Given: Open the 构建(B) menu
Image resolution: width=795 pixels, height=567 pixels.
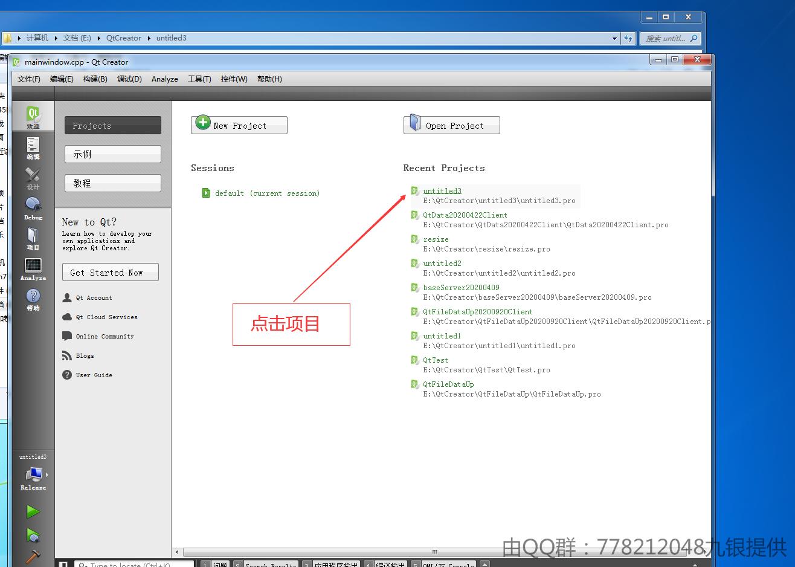Looking at the screenshot, I should 95,79.
